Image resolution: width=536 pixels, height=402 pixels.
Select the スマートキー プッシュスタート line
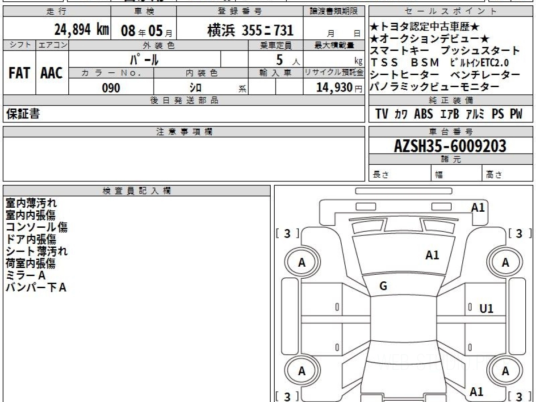445,51
